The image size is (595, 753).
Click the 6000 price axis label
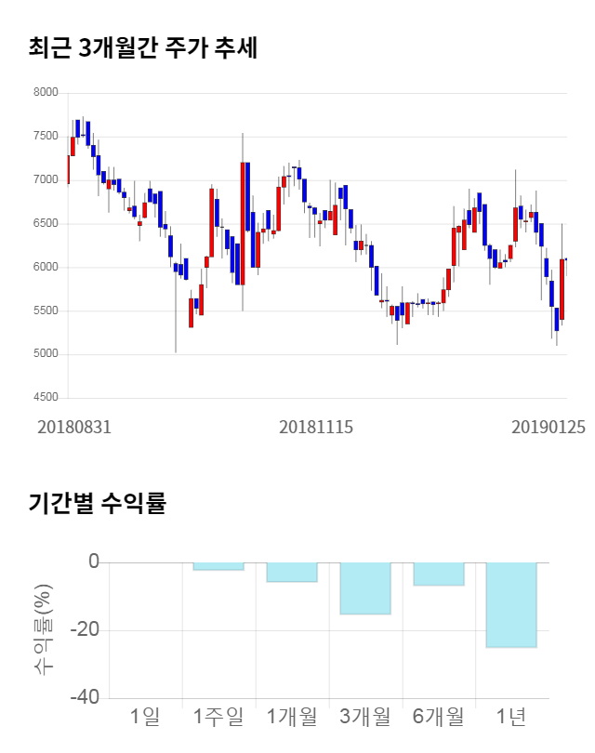click(x=46, y=268)
